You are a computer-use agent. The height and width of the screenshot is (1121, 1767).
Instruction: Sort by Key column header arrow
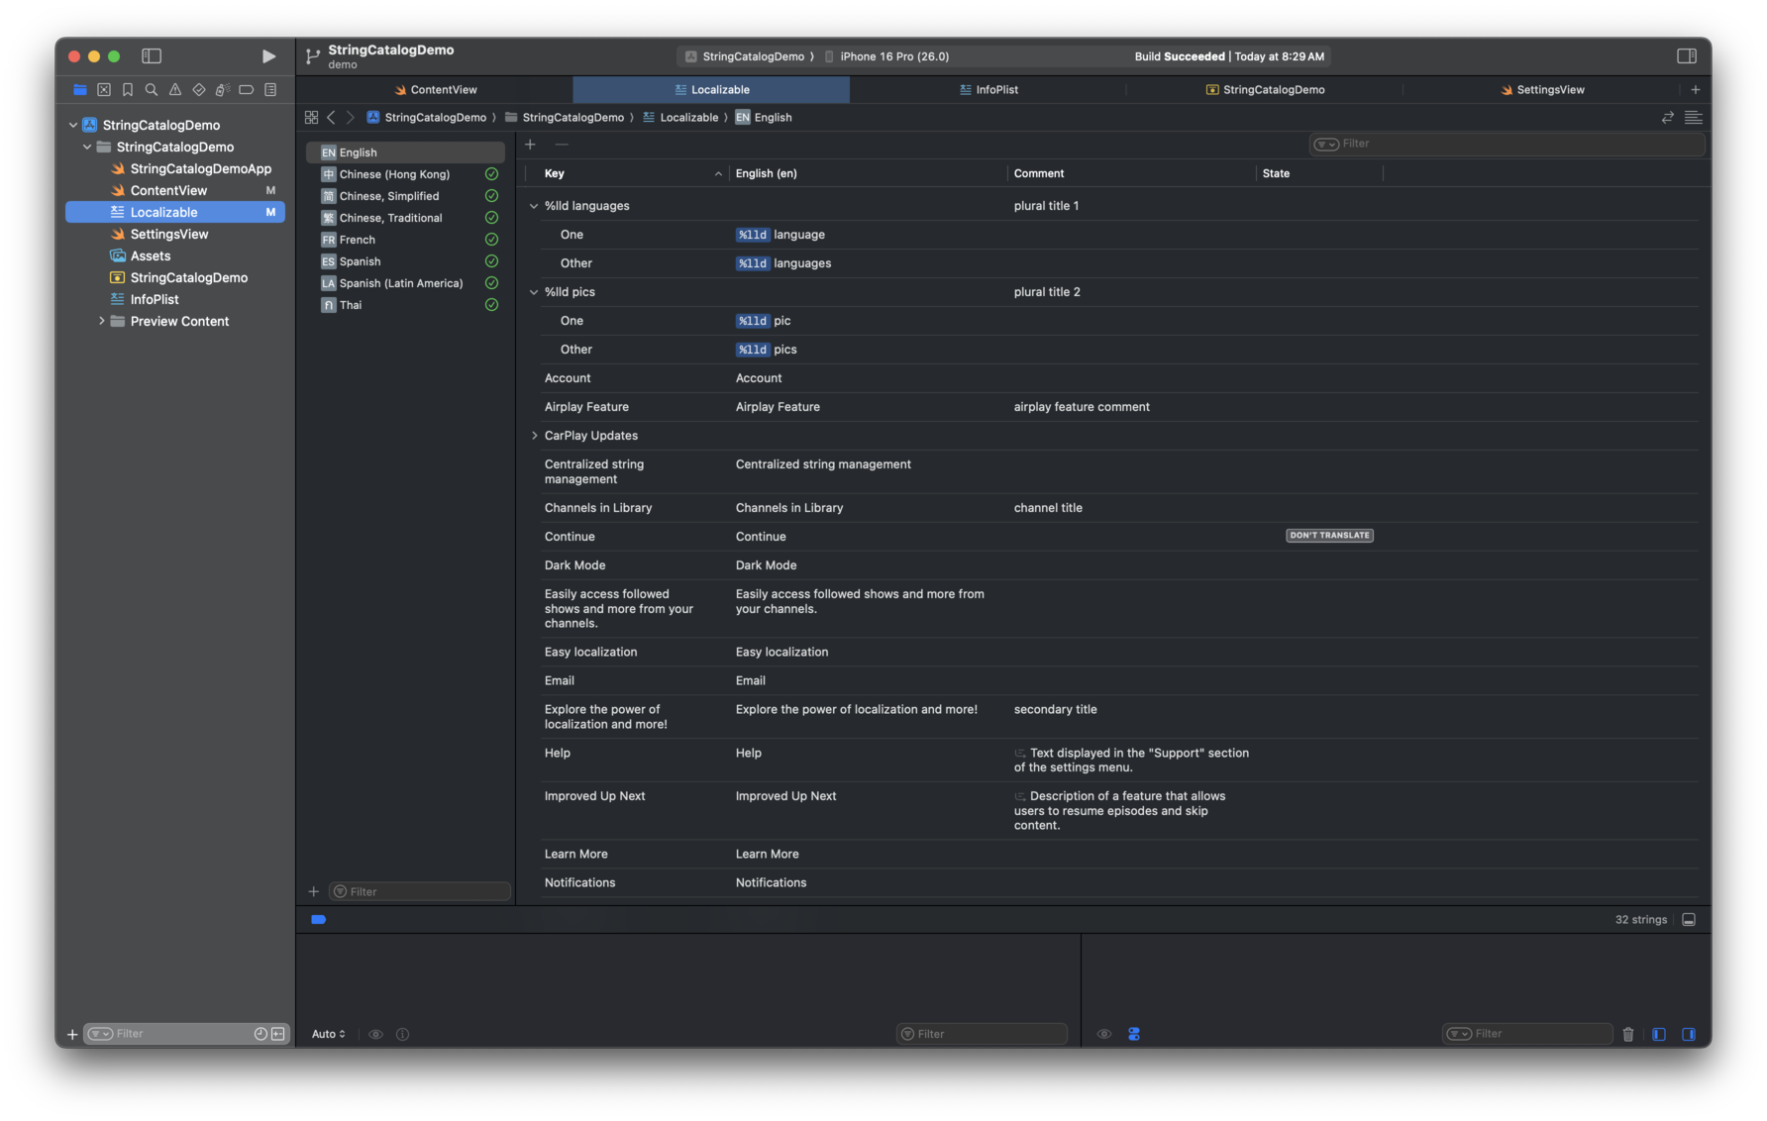pyautogui.click(x=718, y=174)
